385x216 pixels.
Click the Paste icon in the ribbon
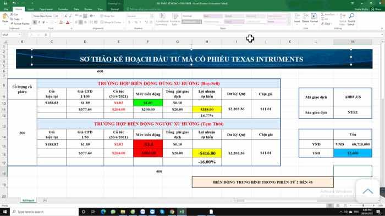(5, 16)
